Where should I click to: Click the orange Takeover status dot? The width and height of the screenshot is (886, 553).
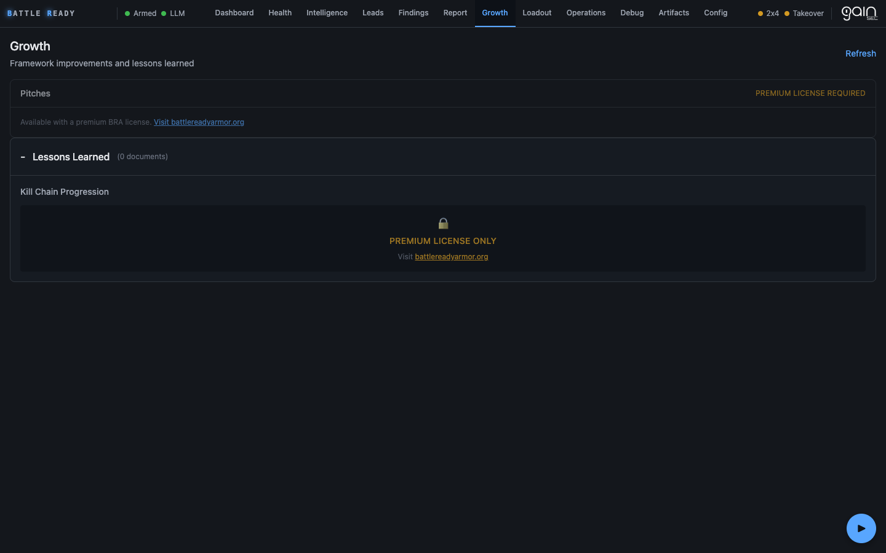(x=787, y=14)
